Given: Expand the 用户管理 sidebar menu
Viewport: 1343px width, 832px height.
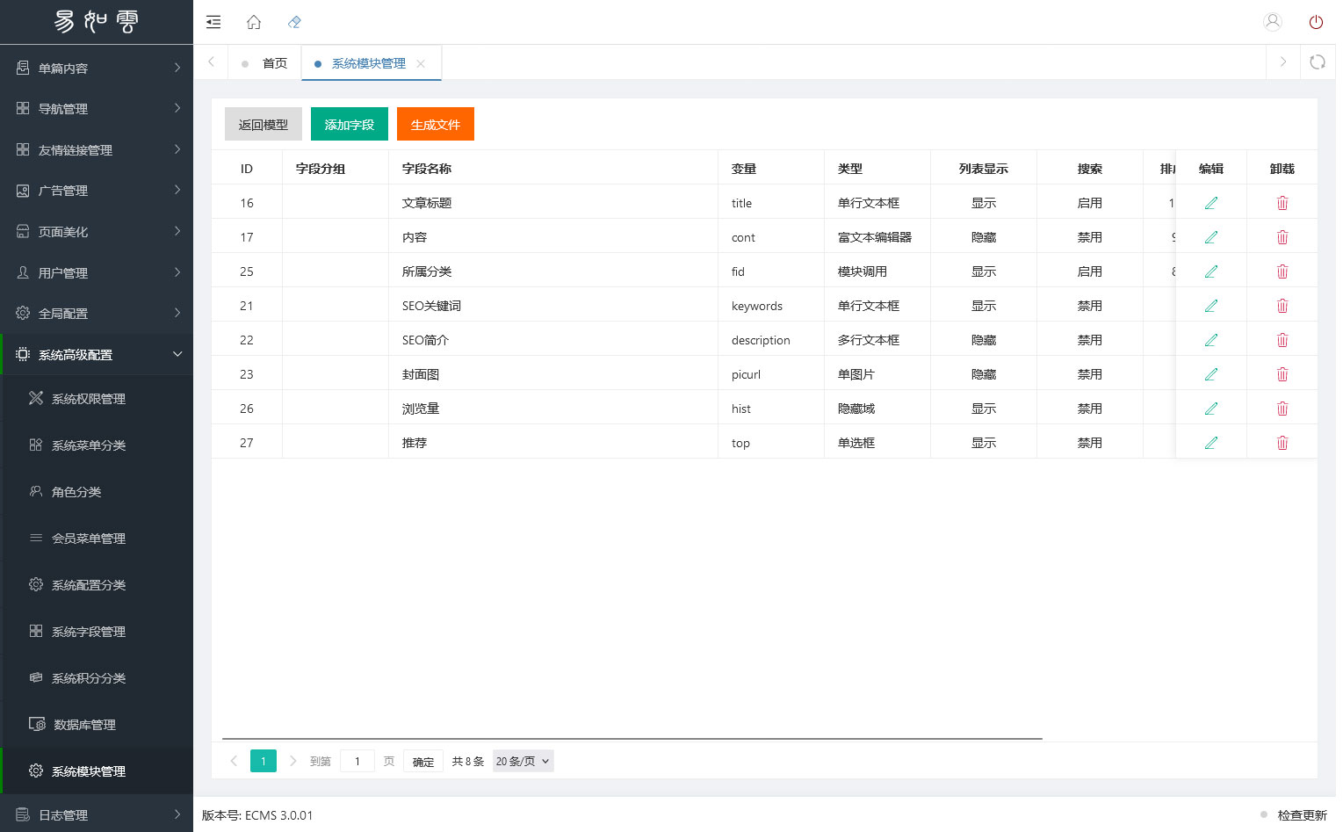Looking at the screenshot, I should coord(97,273).
